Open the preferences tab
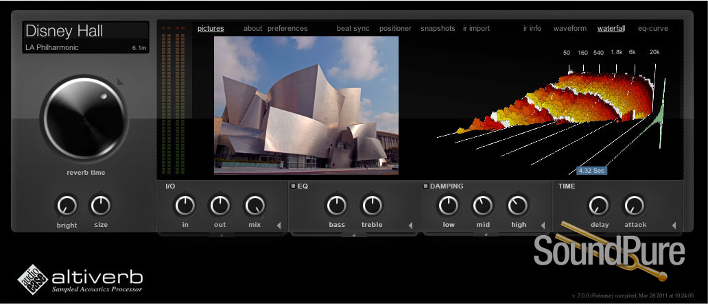 (287, 28)
